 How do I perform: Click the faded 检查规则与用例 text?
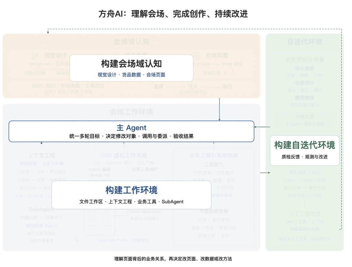[305, 229]
